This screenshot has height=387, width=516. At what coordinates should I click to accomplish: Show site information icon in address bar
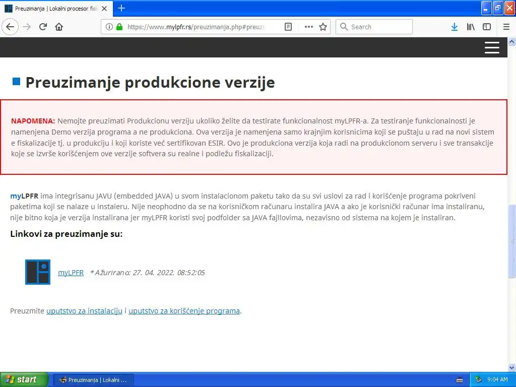coord(109,27)
